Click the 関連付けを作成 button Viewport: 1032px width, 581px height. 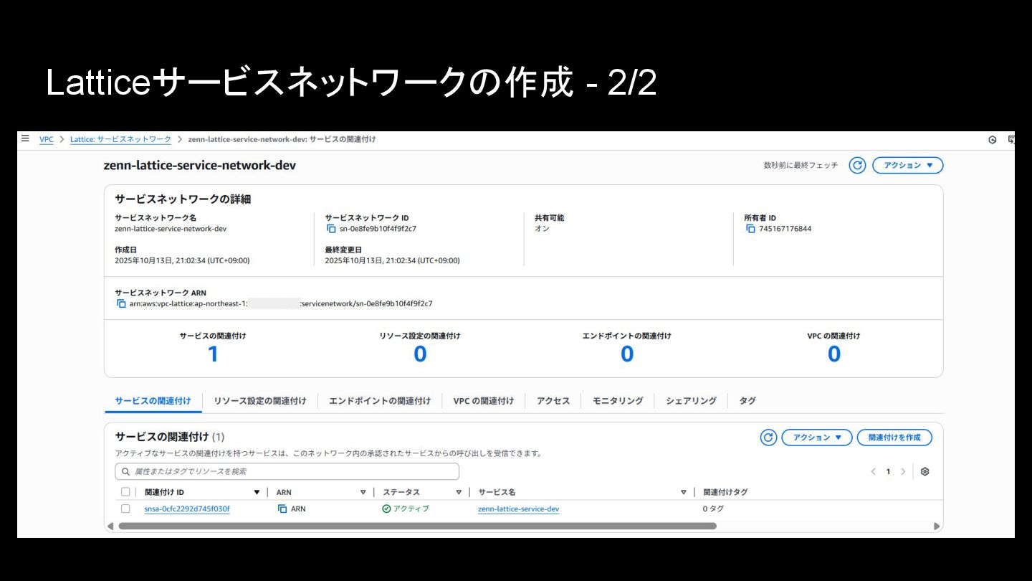(894, 438)
